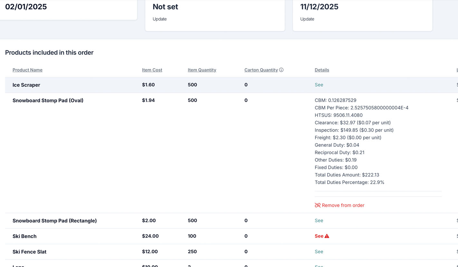The image size is (458, 267).
Task: Sort by the Item Cost header
Action: 152,70
